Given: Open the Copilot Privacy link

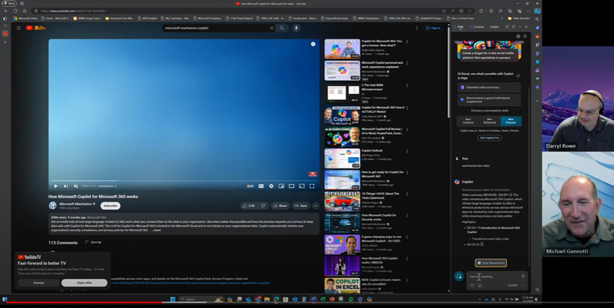Looking at the screenshot, I should pos(514,131).
